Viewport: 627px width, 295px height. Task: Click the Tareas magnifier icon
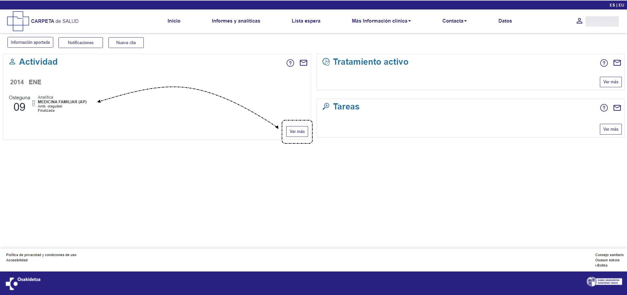[326, 106]
